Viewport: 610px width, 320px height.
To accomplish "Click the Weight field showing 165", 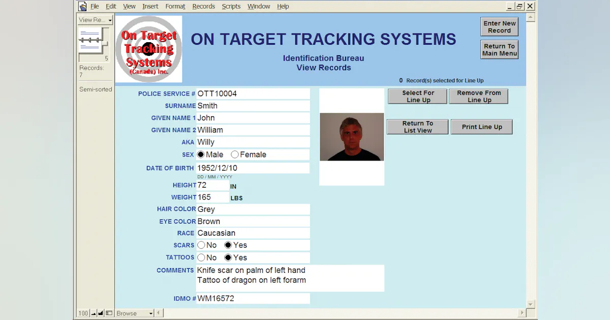I will [213, 198].
